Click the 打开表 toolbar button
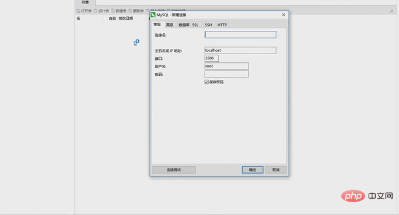 [x=84, y=11]
